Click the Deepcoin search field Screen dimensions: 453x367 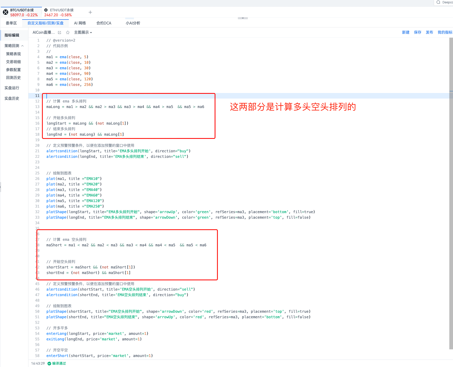444,2
